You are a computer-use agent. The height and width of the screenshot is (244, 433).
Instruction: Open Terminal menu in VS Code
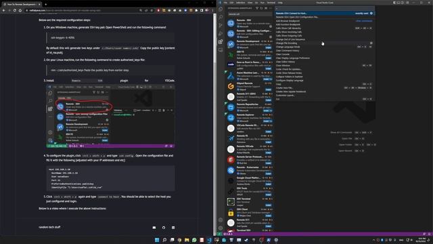click(x=271, y=3)
